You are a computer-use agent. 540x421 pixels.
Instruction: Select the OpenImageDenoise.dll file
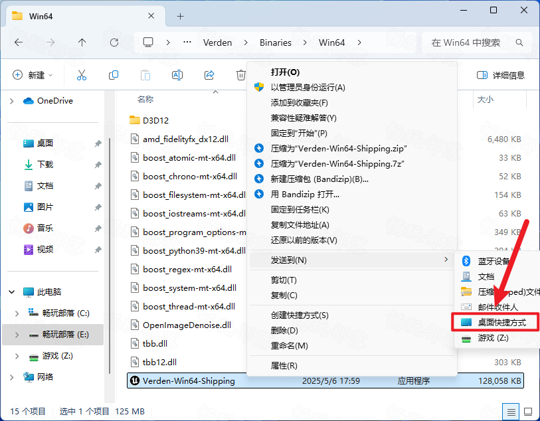click(181, 325)
